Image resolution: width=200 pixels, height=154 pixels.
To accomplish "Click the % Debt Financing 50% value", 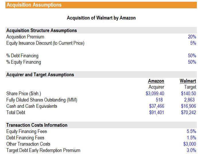I will (x=192, y=56).
